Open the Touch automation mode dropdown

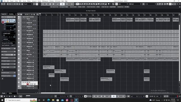[x=28, y=4]
